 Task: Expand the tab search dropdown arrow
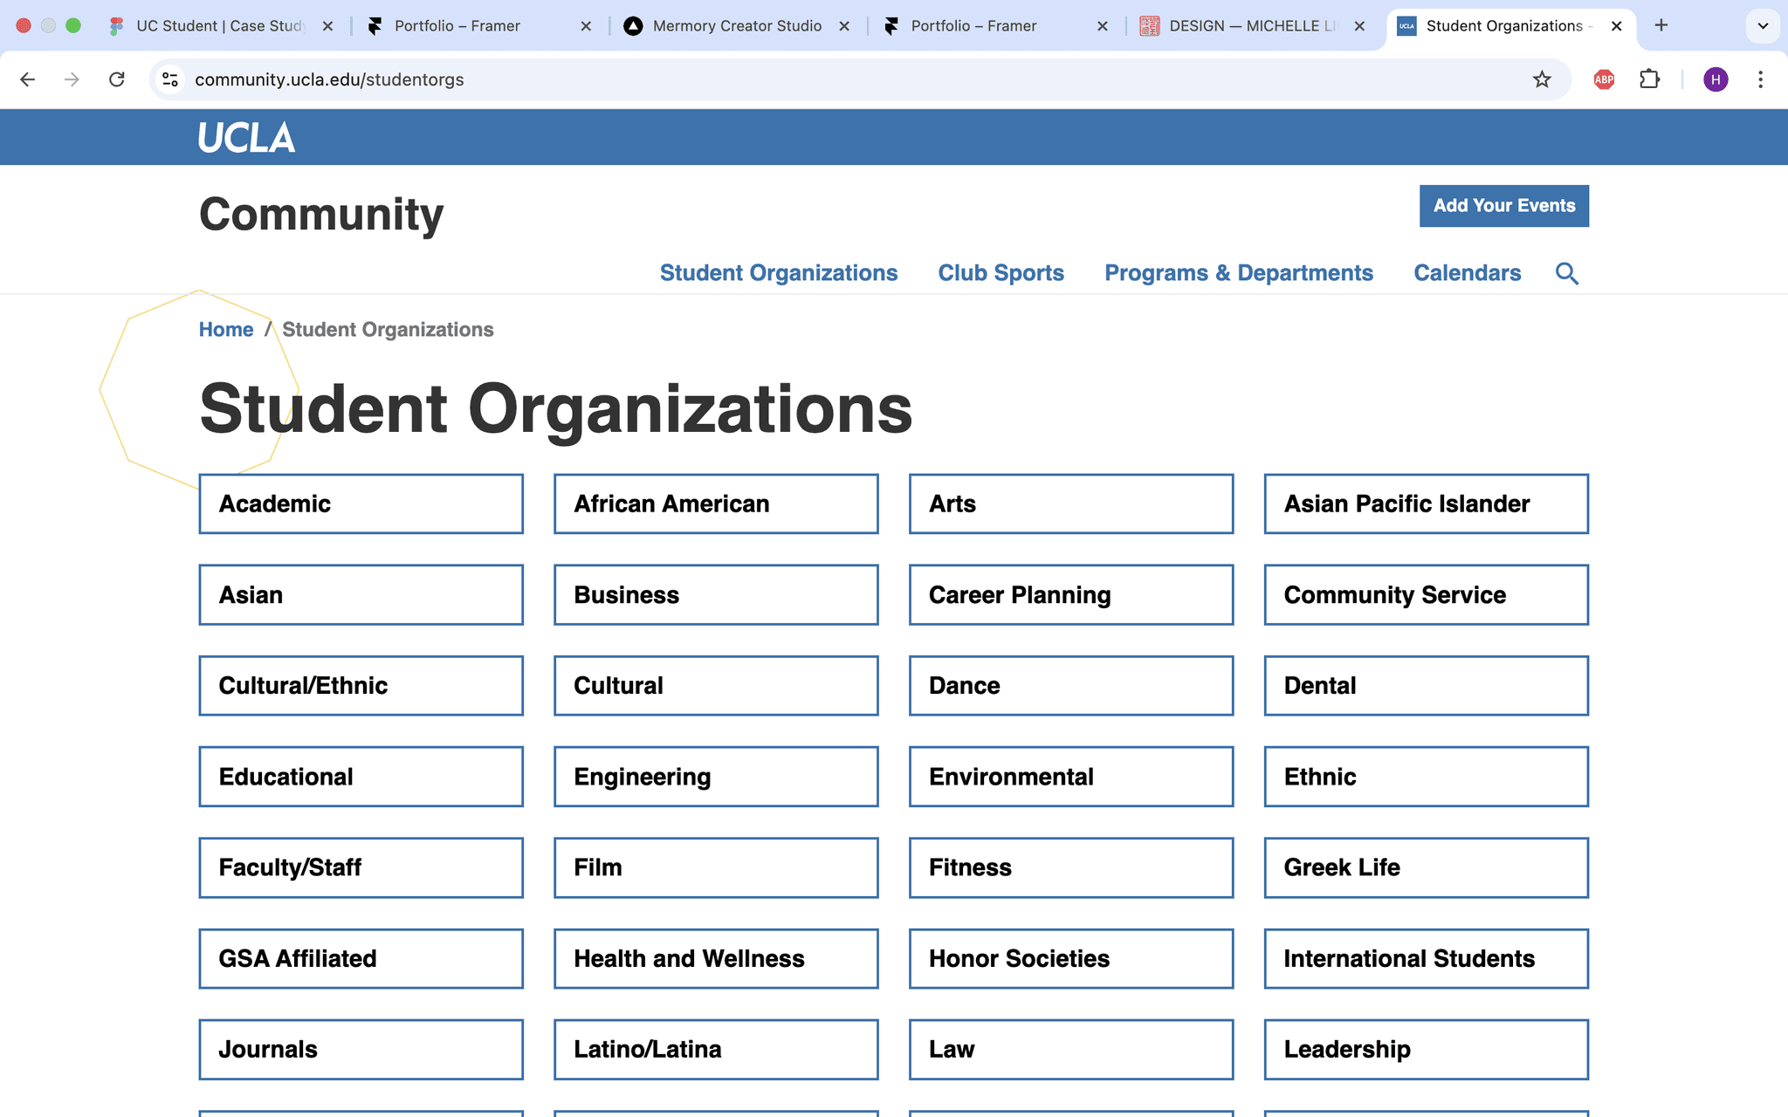point(1762,25)
